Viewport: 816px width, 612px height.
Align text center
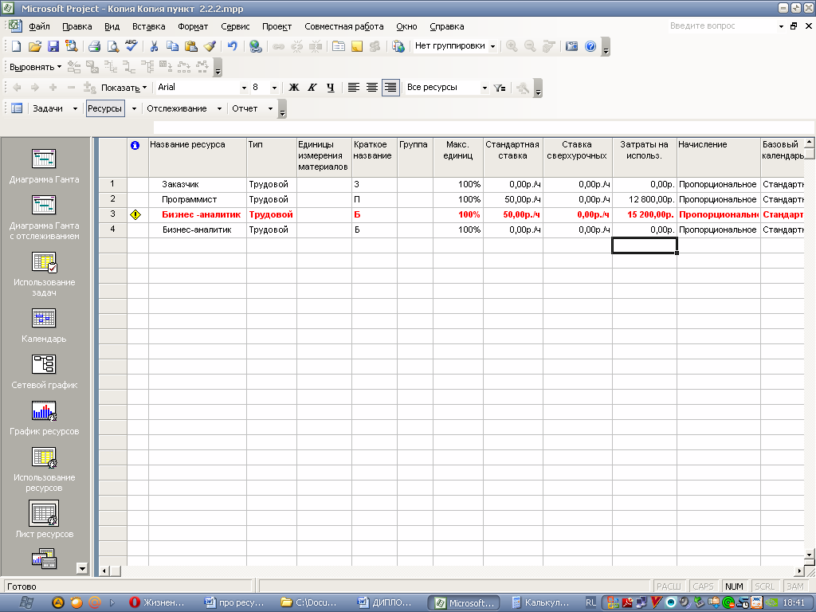(x=371, y=88)
